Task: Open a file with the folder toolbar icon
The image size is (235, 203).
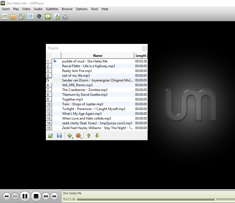Action: [x=13, y=16]
